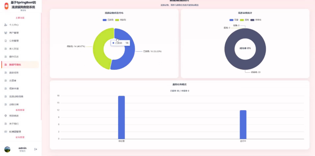Image resolution: width=315 pixels, height=156 pixels.
Task: Click the dark 待审核 donut ring
Action: tap(230, 49)
